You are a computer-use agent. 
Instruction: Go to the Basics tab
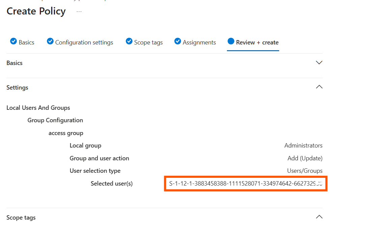coord(26,42)
